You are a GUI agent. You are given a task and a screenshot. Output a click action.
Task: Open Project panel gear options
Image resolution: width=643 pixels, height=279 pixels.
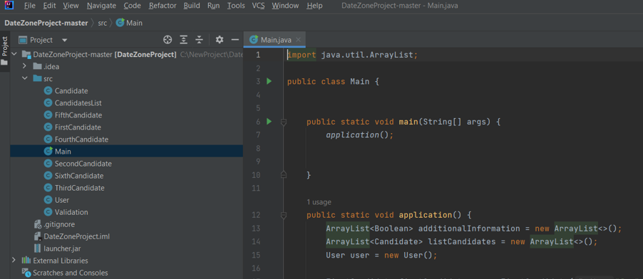(220, 40)
